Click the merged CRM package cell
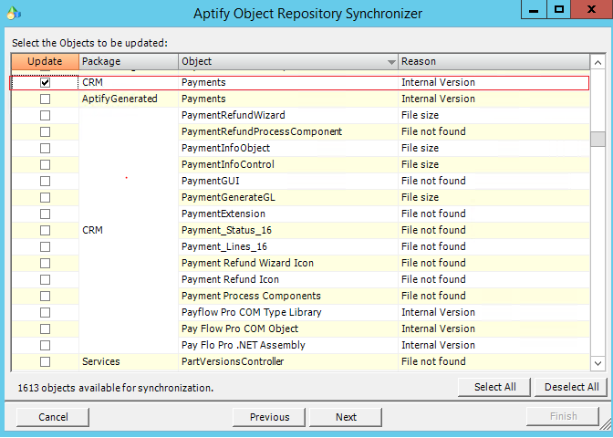The image size is (613, 438). click(x=129, y=230)
